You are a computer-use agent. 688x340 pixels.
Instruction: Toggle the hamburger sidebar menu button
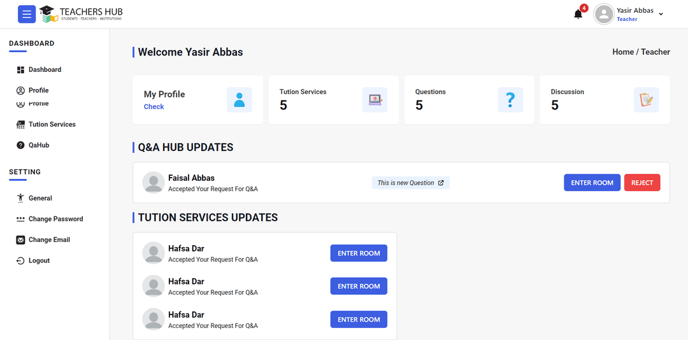[27, 14]
